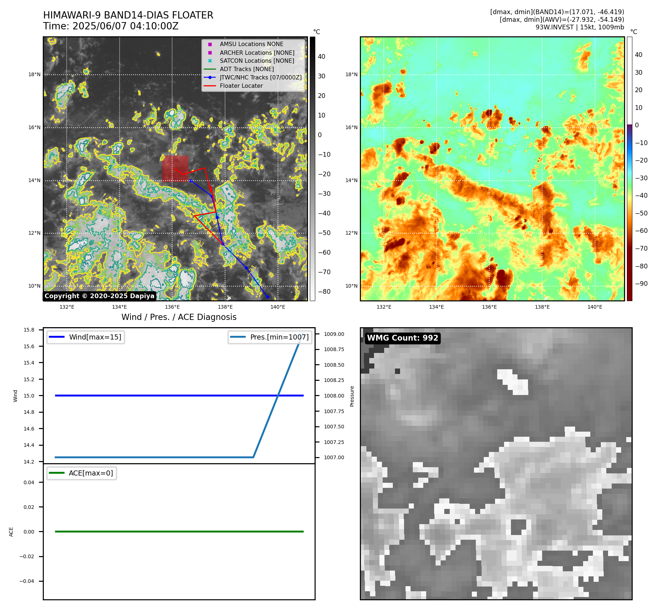Click the 1009.00 pressure axis tick label

334,334
